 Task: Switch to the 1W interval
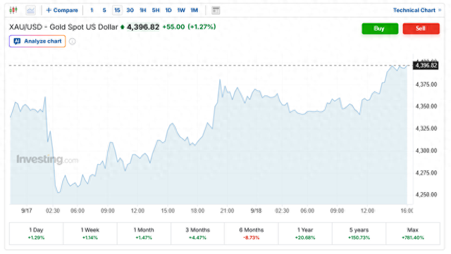(x=181, y=11)
